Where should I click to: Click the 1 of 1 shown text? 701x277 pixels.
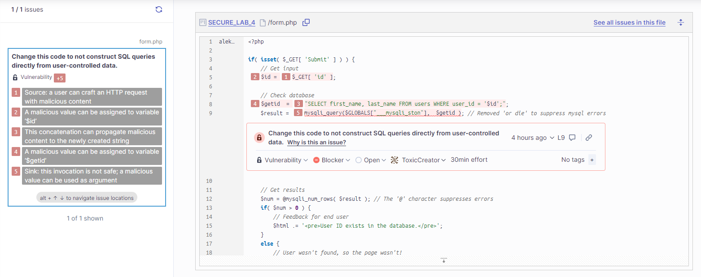coord(85,218)
